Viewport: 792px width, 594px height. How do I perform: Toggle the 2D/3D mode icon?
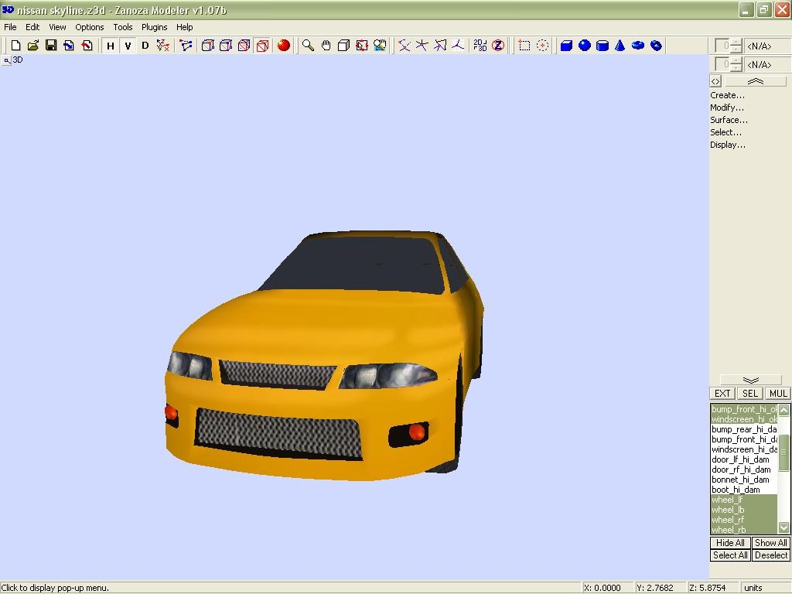click(480, 46)
